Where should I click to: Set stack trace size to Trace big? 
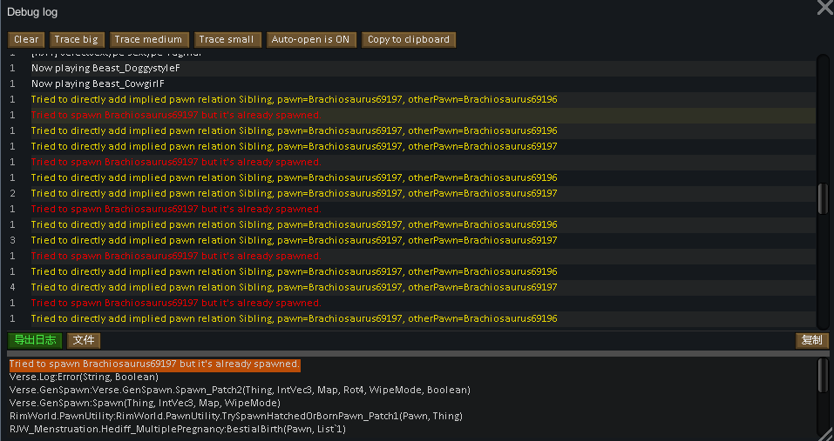77,40
